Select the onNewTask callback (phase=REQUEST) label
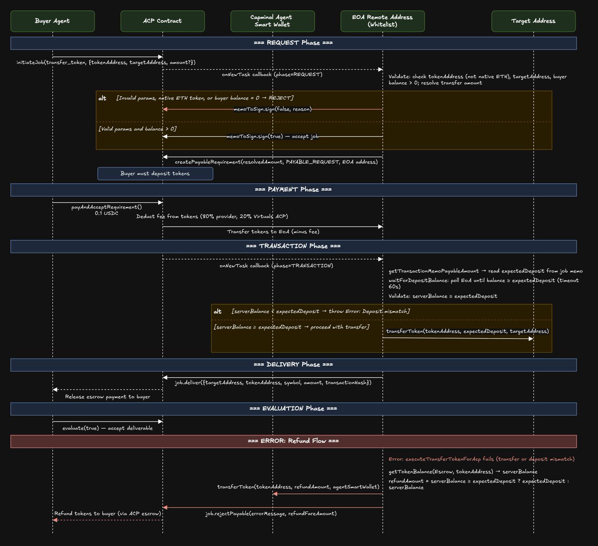This screenshot has height=546, width=598. click(272, 75)
